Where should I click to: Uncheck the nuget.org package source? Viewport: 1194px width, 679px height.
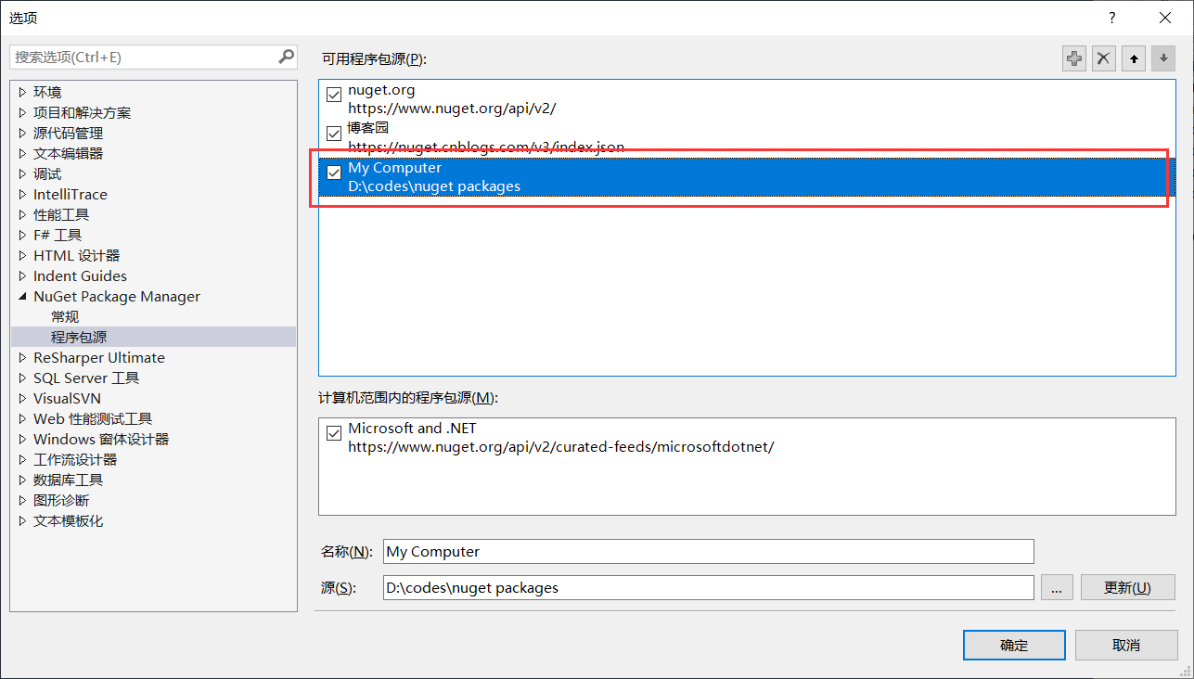pos(334,95)
